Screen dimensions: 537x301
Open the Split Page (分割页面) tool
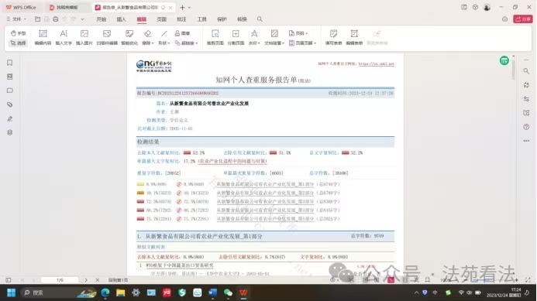click(236, 37)
